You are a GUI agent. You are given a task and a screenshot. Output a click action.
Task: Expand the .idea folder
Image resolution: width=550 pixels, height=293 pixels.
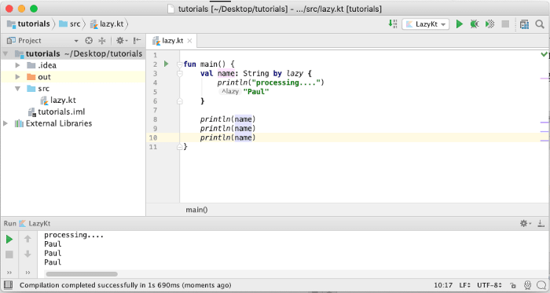(x=17, y=65)
